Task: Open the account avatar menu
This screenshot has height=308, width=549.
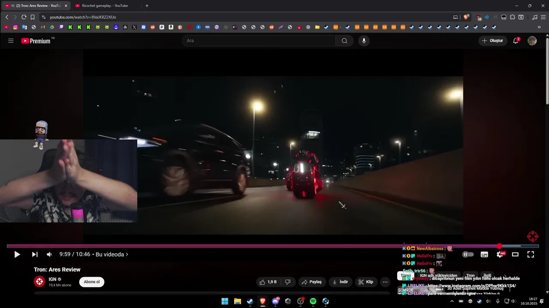Action: 532,41
